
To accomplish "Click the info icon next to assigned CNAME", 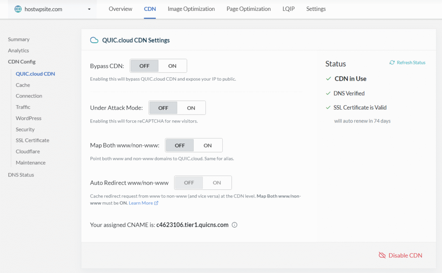I will pos(234,225).
